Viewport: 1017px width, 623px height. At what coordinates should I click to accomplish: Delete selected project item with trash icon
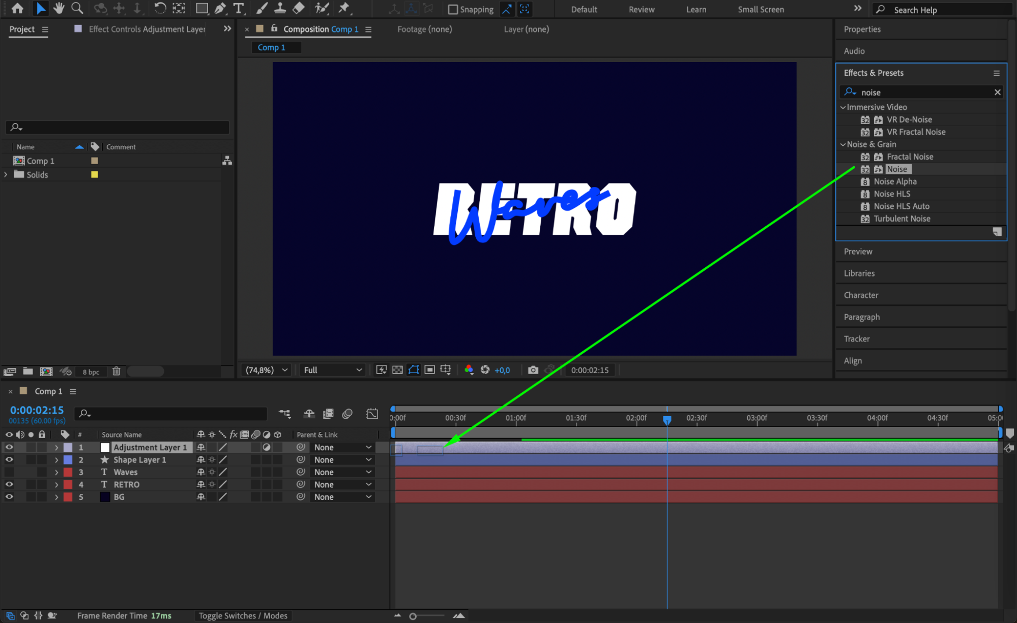pos(116,371)
